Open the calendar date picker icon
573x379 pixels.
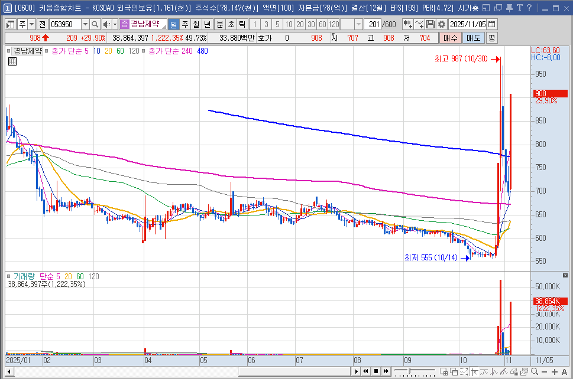(492, 24)
